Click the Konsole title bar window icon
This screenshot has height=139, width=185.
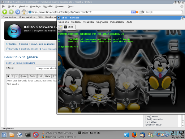point(59,18)
